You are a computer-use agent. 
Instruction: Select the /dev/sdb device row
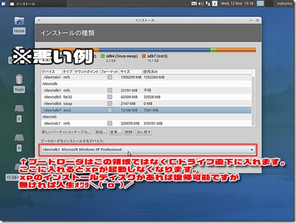click(146, 84)
